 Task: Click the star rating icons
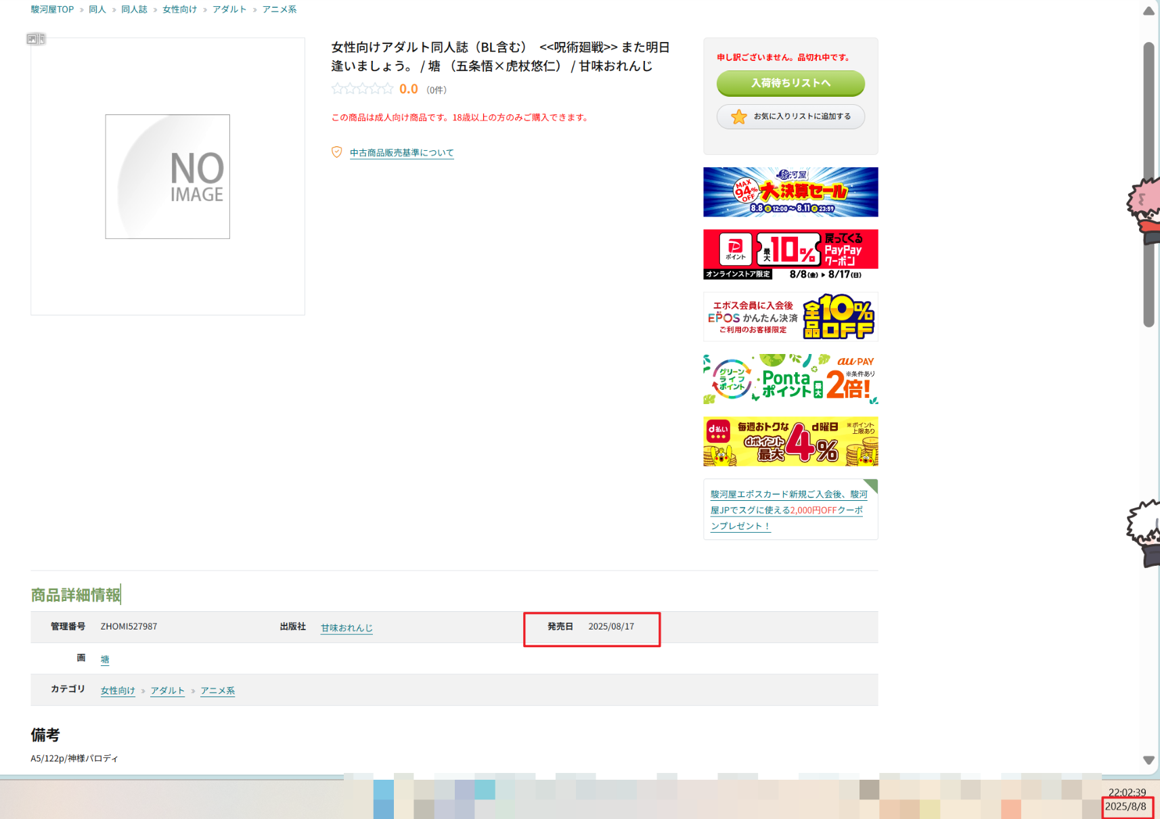click(x=362, y=89)
